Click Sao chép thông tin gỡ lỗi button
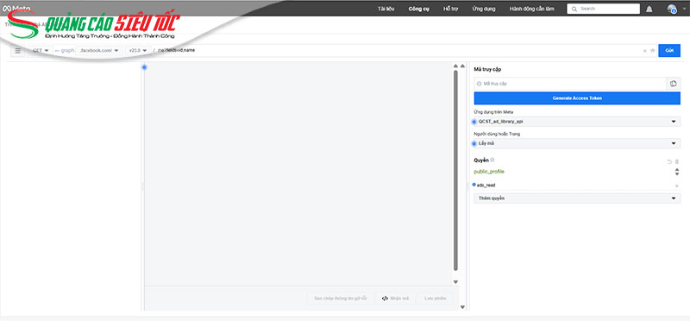Image resolution: width=690 pixels, height=321 pixels. (x=341, y=299)
